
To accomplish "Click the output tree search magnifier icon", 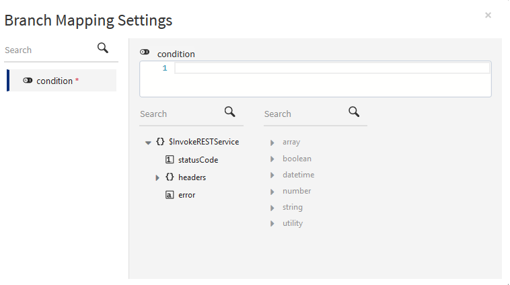I will click(229, 112).
